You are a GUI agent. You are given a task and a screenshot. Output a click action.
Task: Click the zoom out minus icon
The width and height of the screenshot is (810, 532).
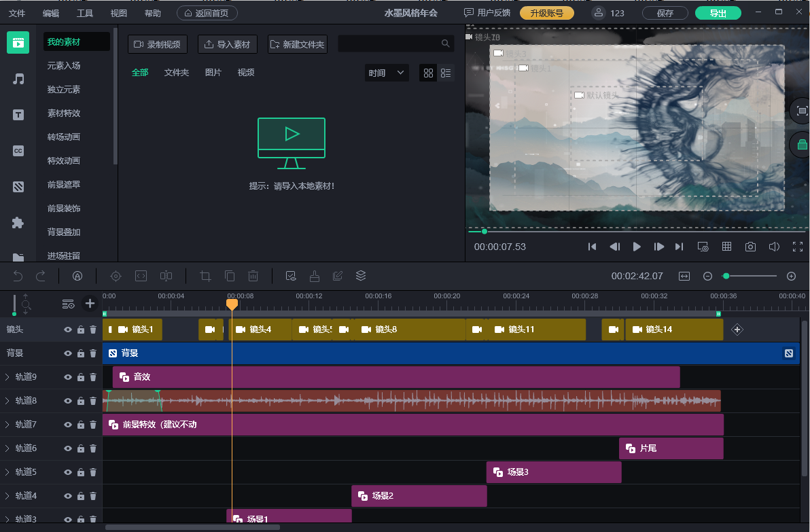click(x=707, y=277)
